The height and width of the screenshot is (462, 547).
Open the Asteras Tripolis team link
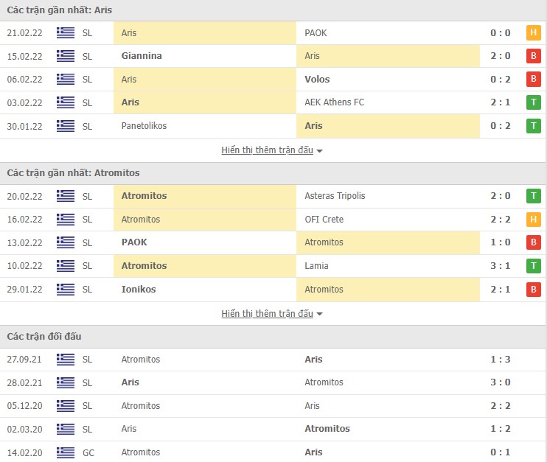pyautogui.click(x=335, y=196)
